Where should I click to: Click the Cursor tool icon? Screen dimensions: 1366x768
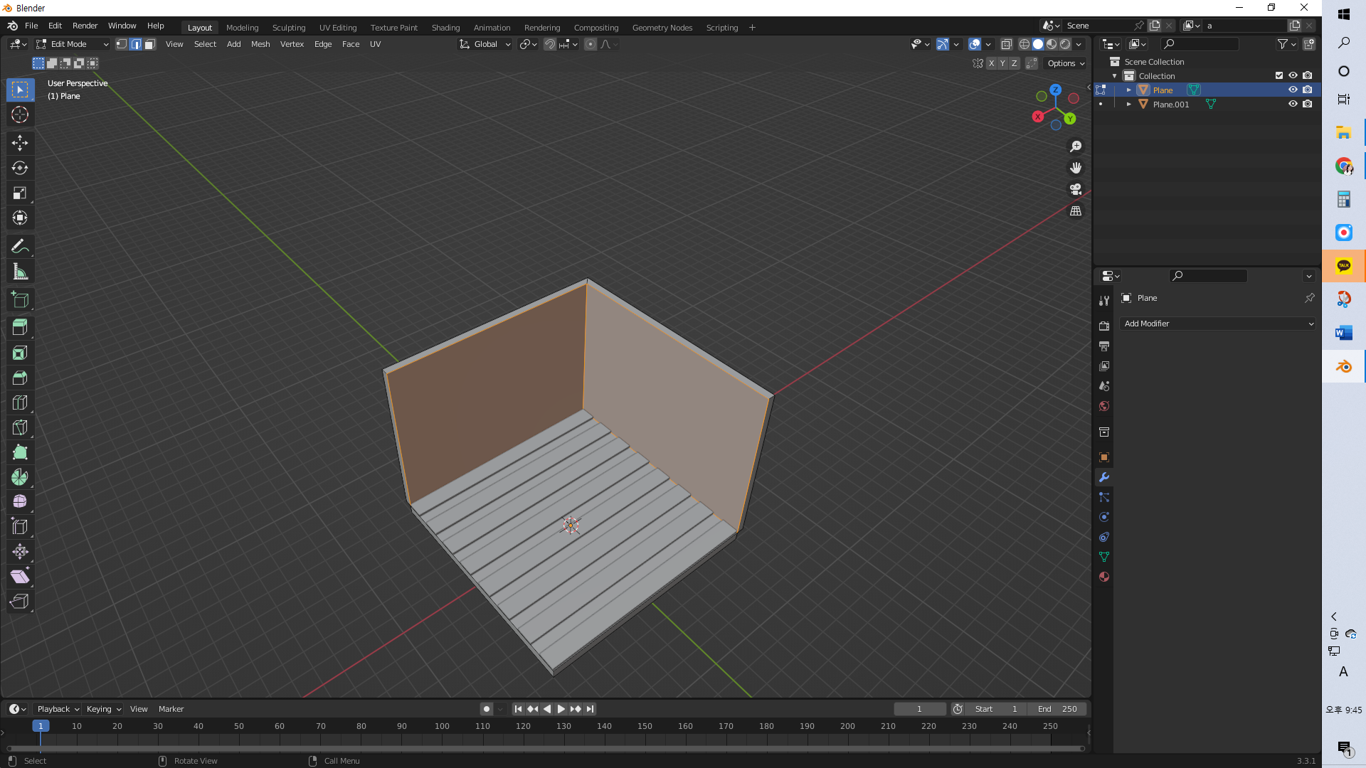tap(20, 114)
